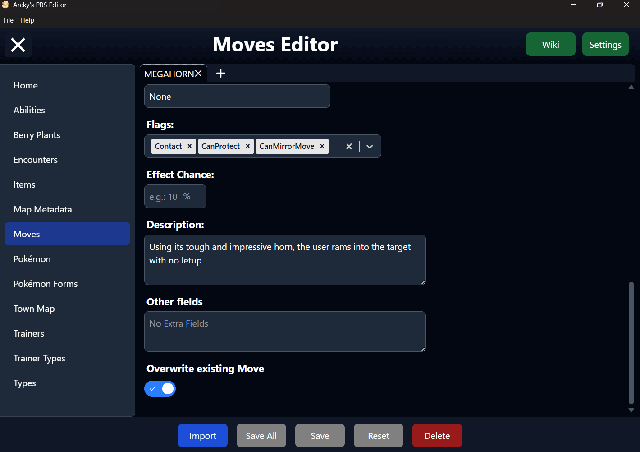Go to Pokémon Forms in sidebar
Screen dimensions: 640x452
tap(46, 284)
